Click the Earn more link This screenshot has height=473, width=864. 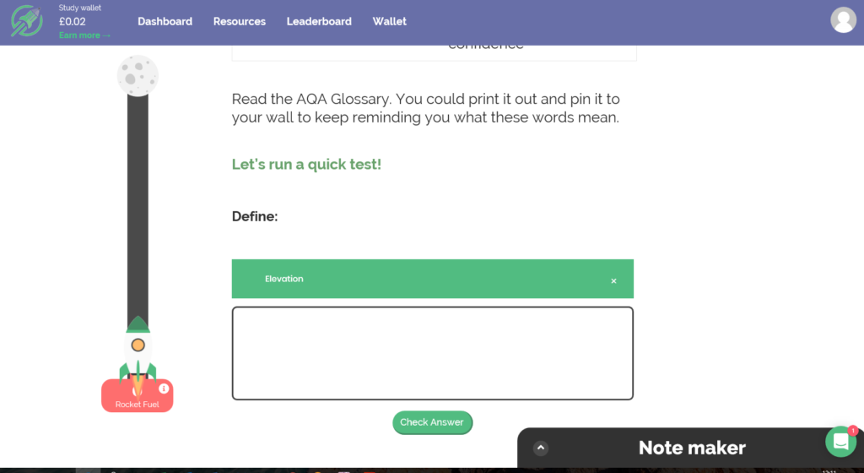(x=85, y=35)
